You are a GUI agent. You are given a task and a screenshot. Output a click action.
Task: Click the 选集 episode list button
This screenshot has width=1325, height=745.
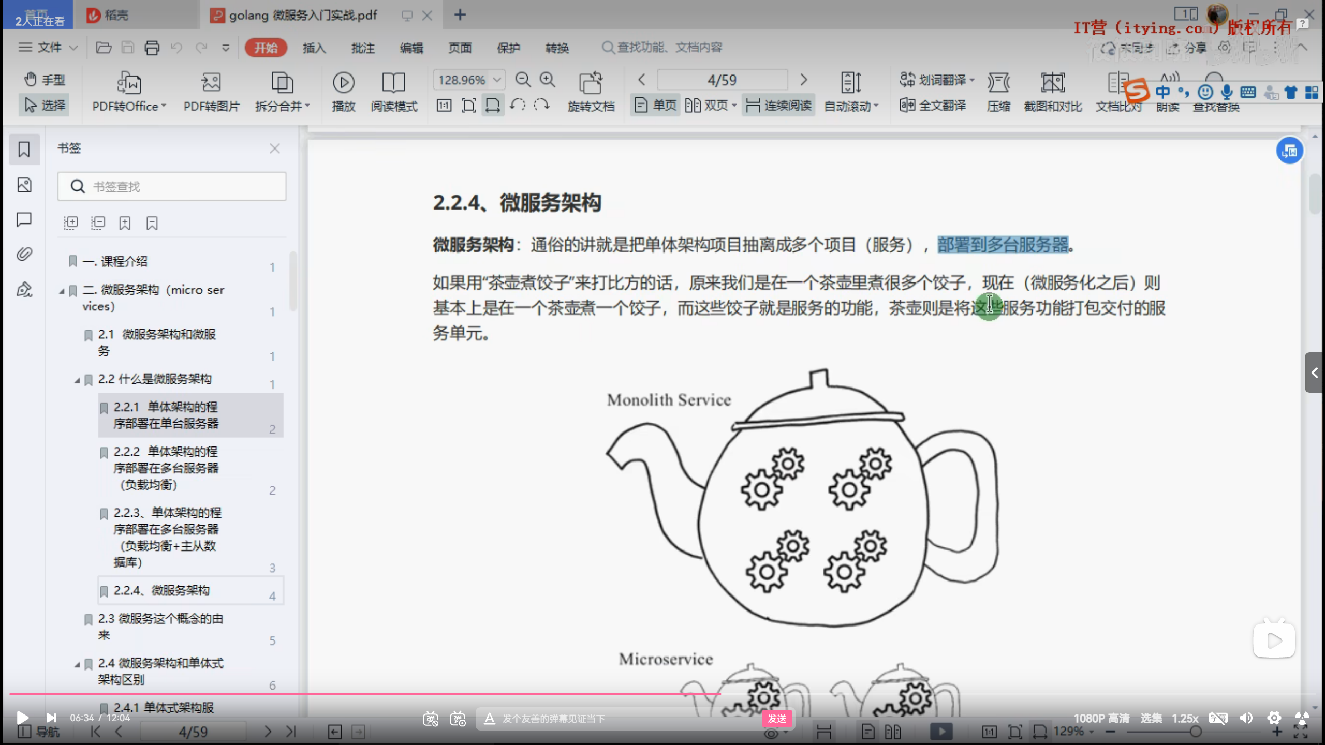1151,718
